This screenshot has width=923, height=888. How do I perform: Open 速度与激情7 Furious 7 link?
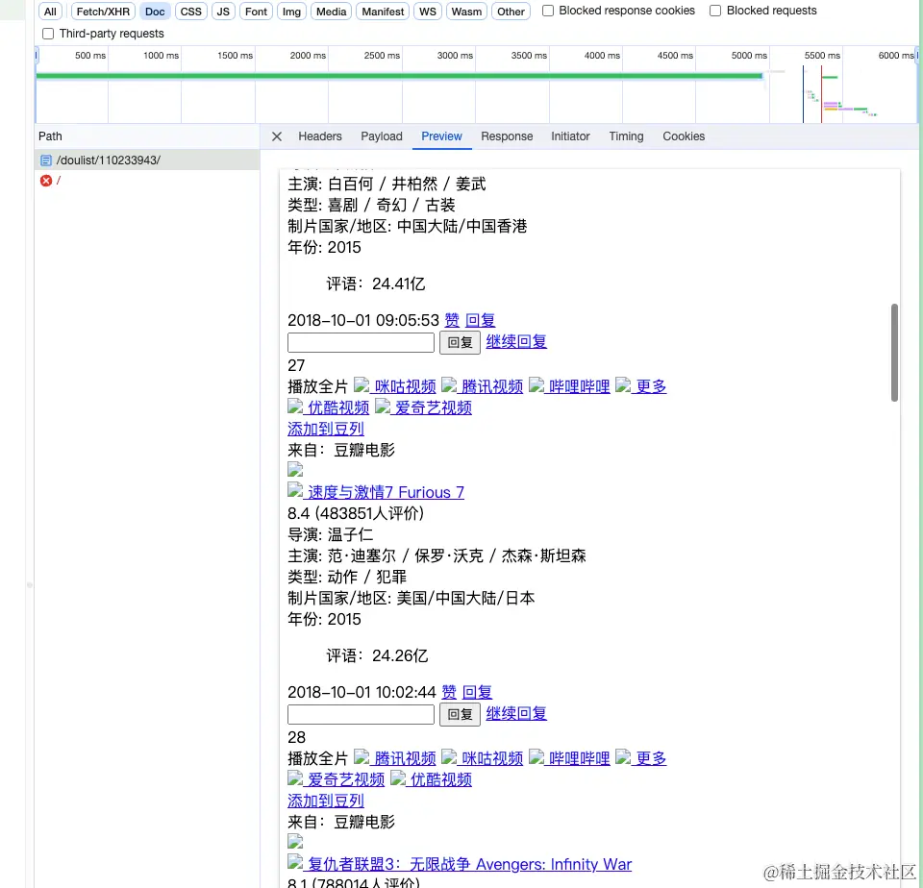376,492
